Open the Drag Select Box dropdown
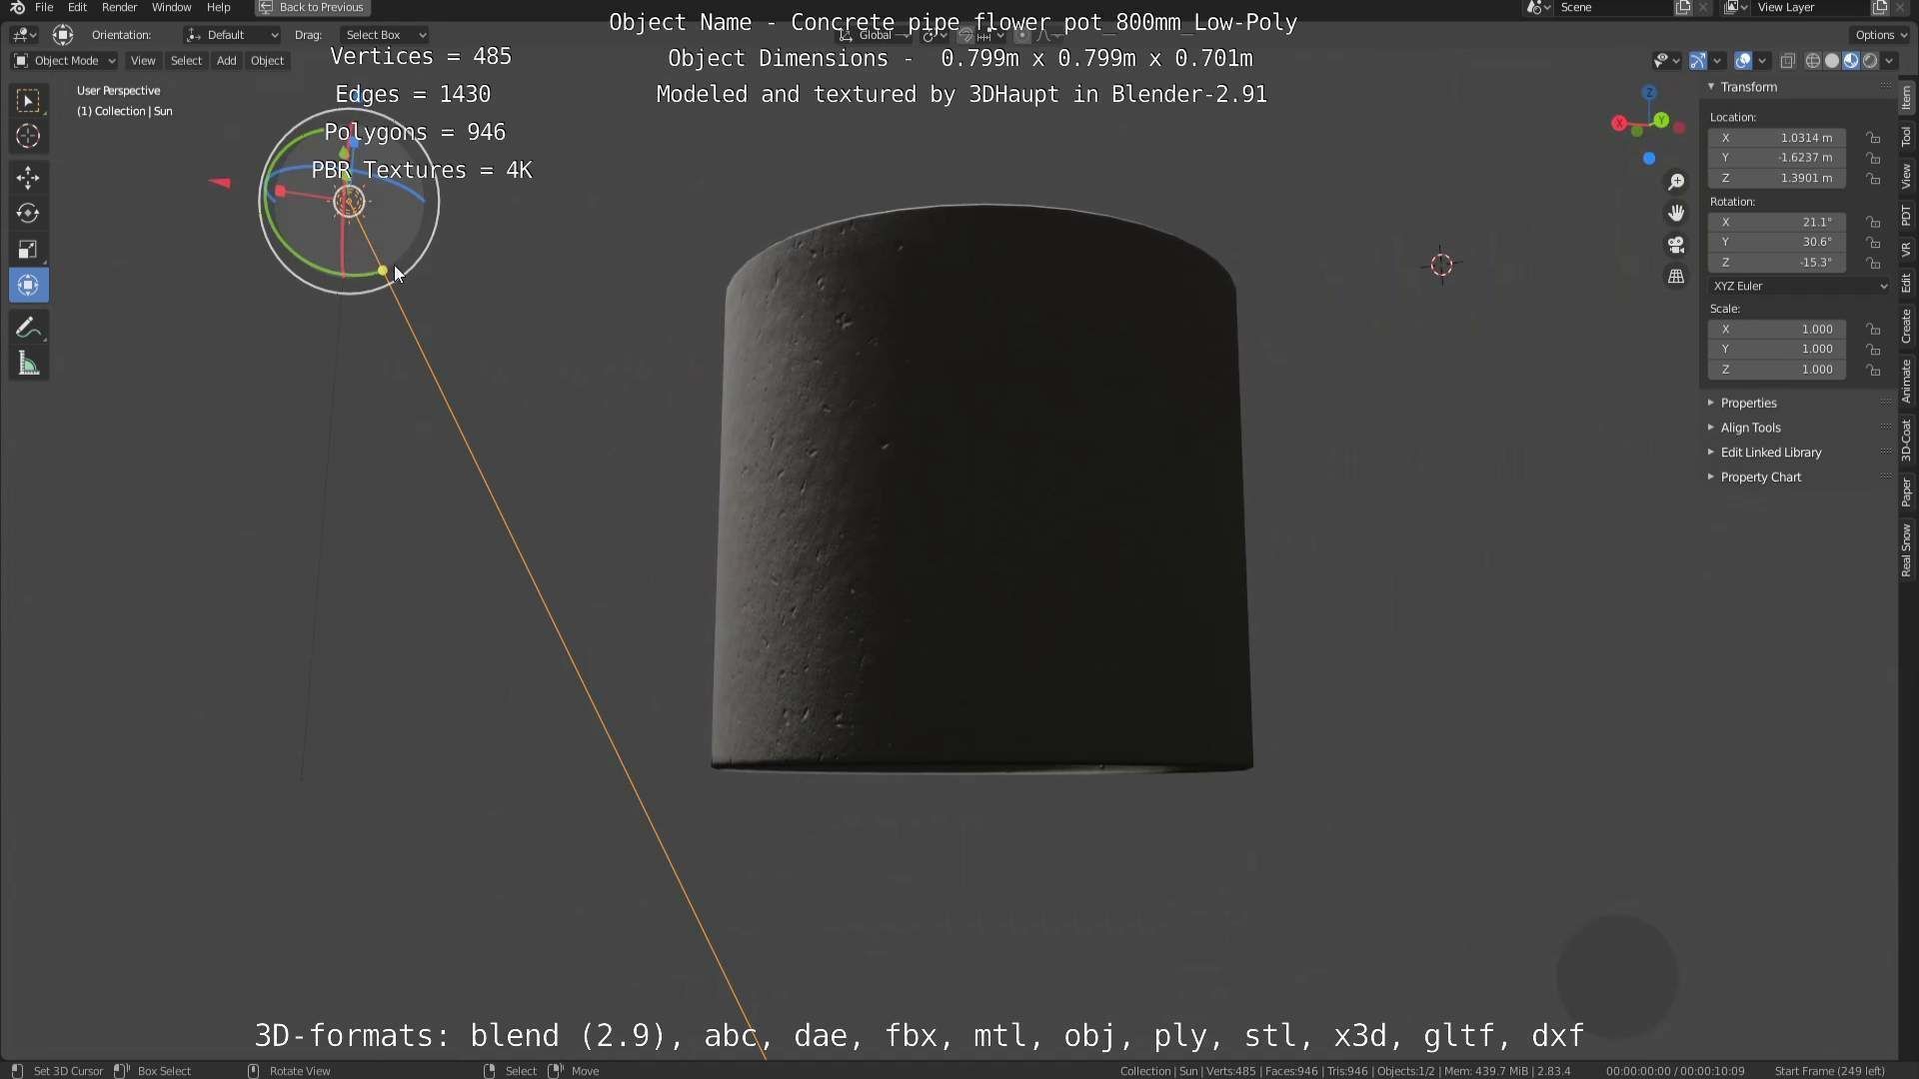 (385, 35)
